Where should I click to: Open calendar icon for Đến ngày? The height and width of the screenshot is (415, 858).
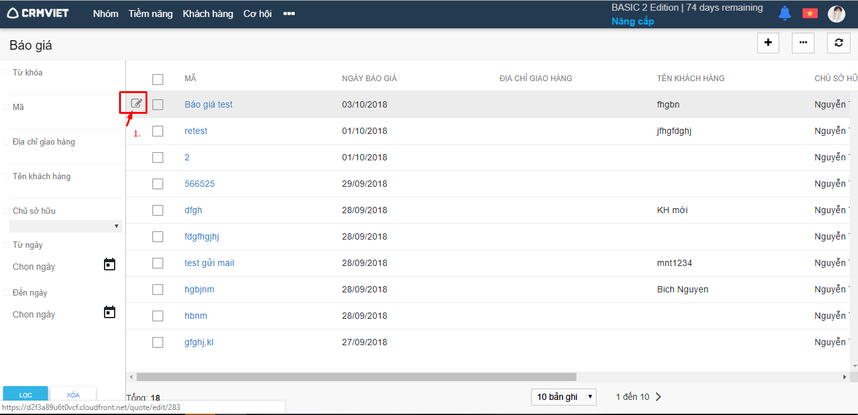[110, 313]
